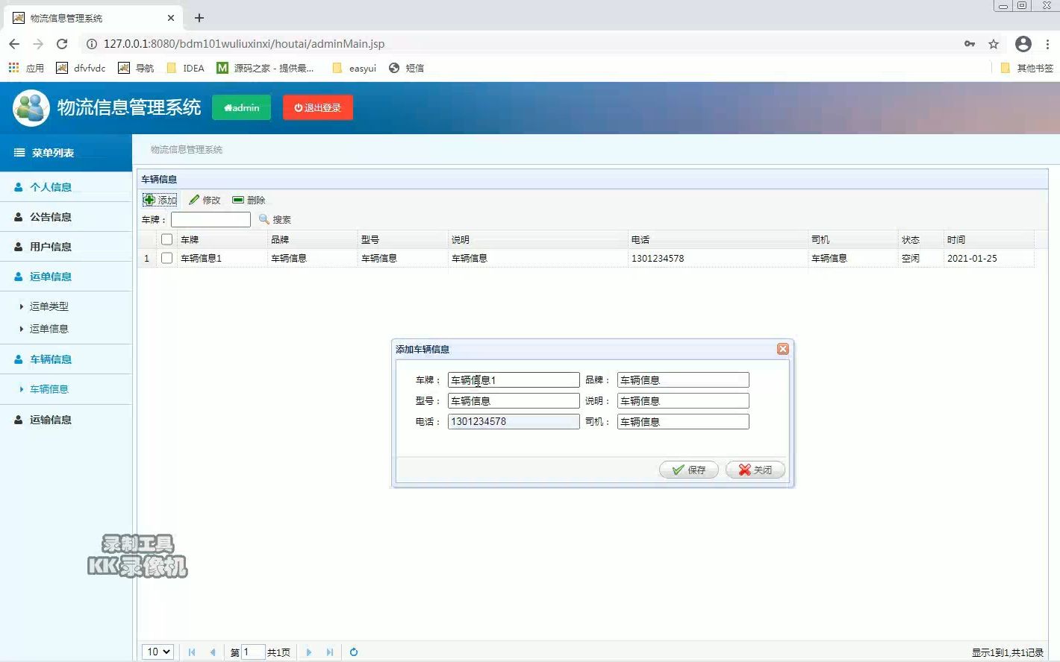Click the 保存 (Save) button in the dialog
The image size is (1060, 662).
(688, 470)
